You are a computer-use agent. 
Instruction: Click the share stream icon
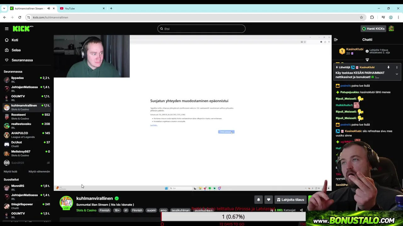pos(301,210)
